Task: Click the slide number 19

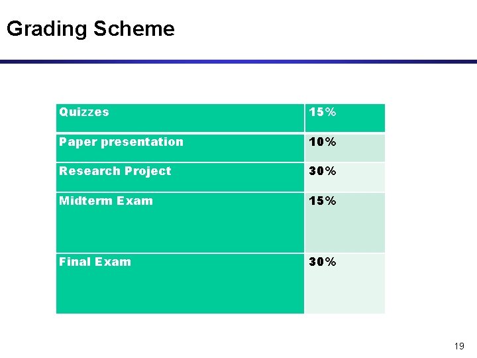Action: click(459, 346)
